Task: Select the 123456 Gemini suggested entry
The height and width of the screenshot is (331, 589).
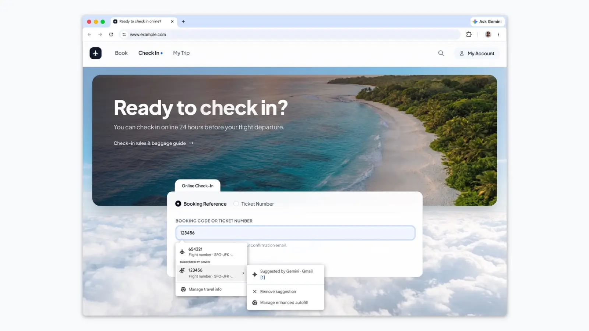Action: (x=211, y=273)
